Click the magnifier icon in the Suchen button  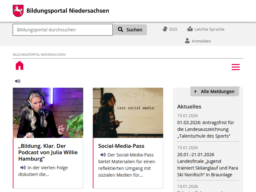(121, 30)
